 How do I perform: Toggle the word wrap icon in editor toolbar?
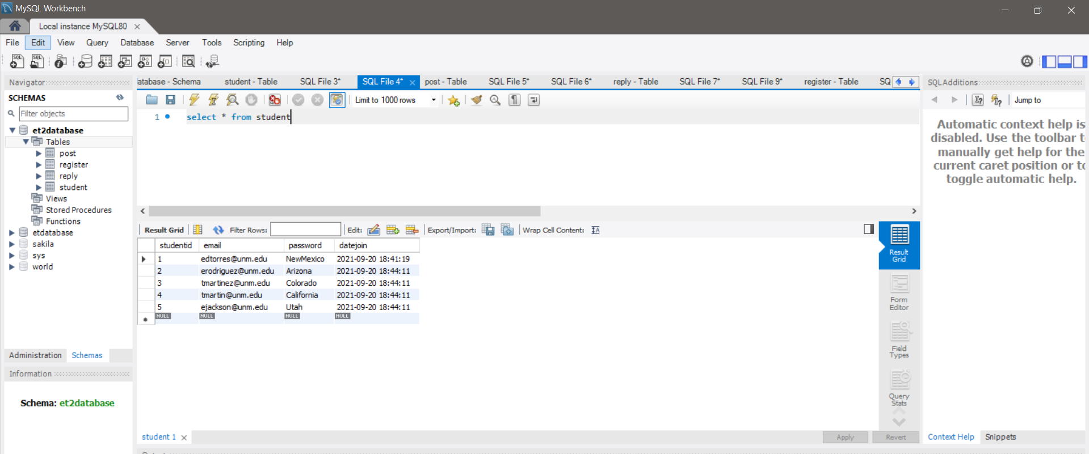tap(534, 100)
